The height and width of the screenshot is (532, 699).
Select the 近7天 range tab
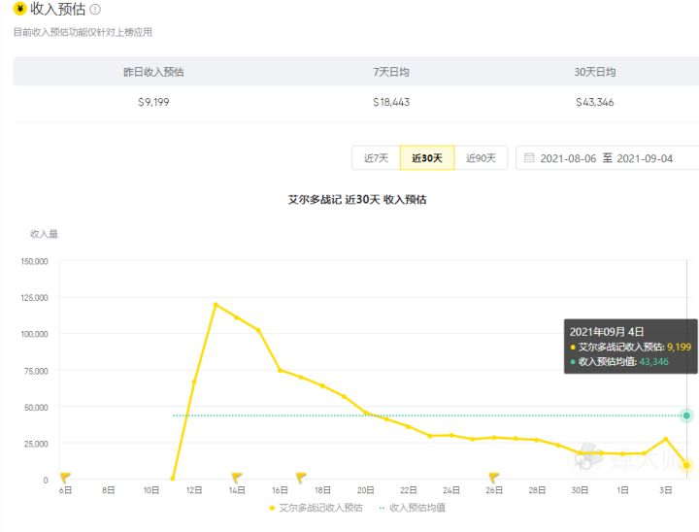pos(376,158)
